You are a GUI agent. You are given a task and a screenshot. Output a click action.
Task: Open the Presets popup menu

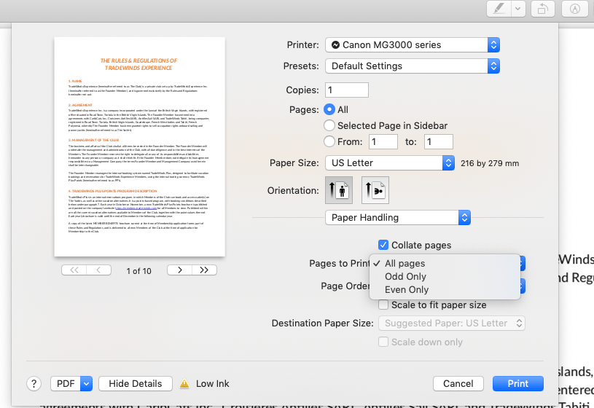coord(413,66)
